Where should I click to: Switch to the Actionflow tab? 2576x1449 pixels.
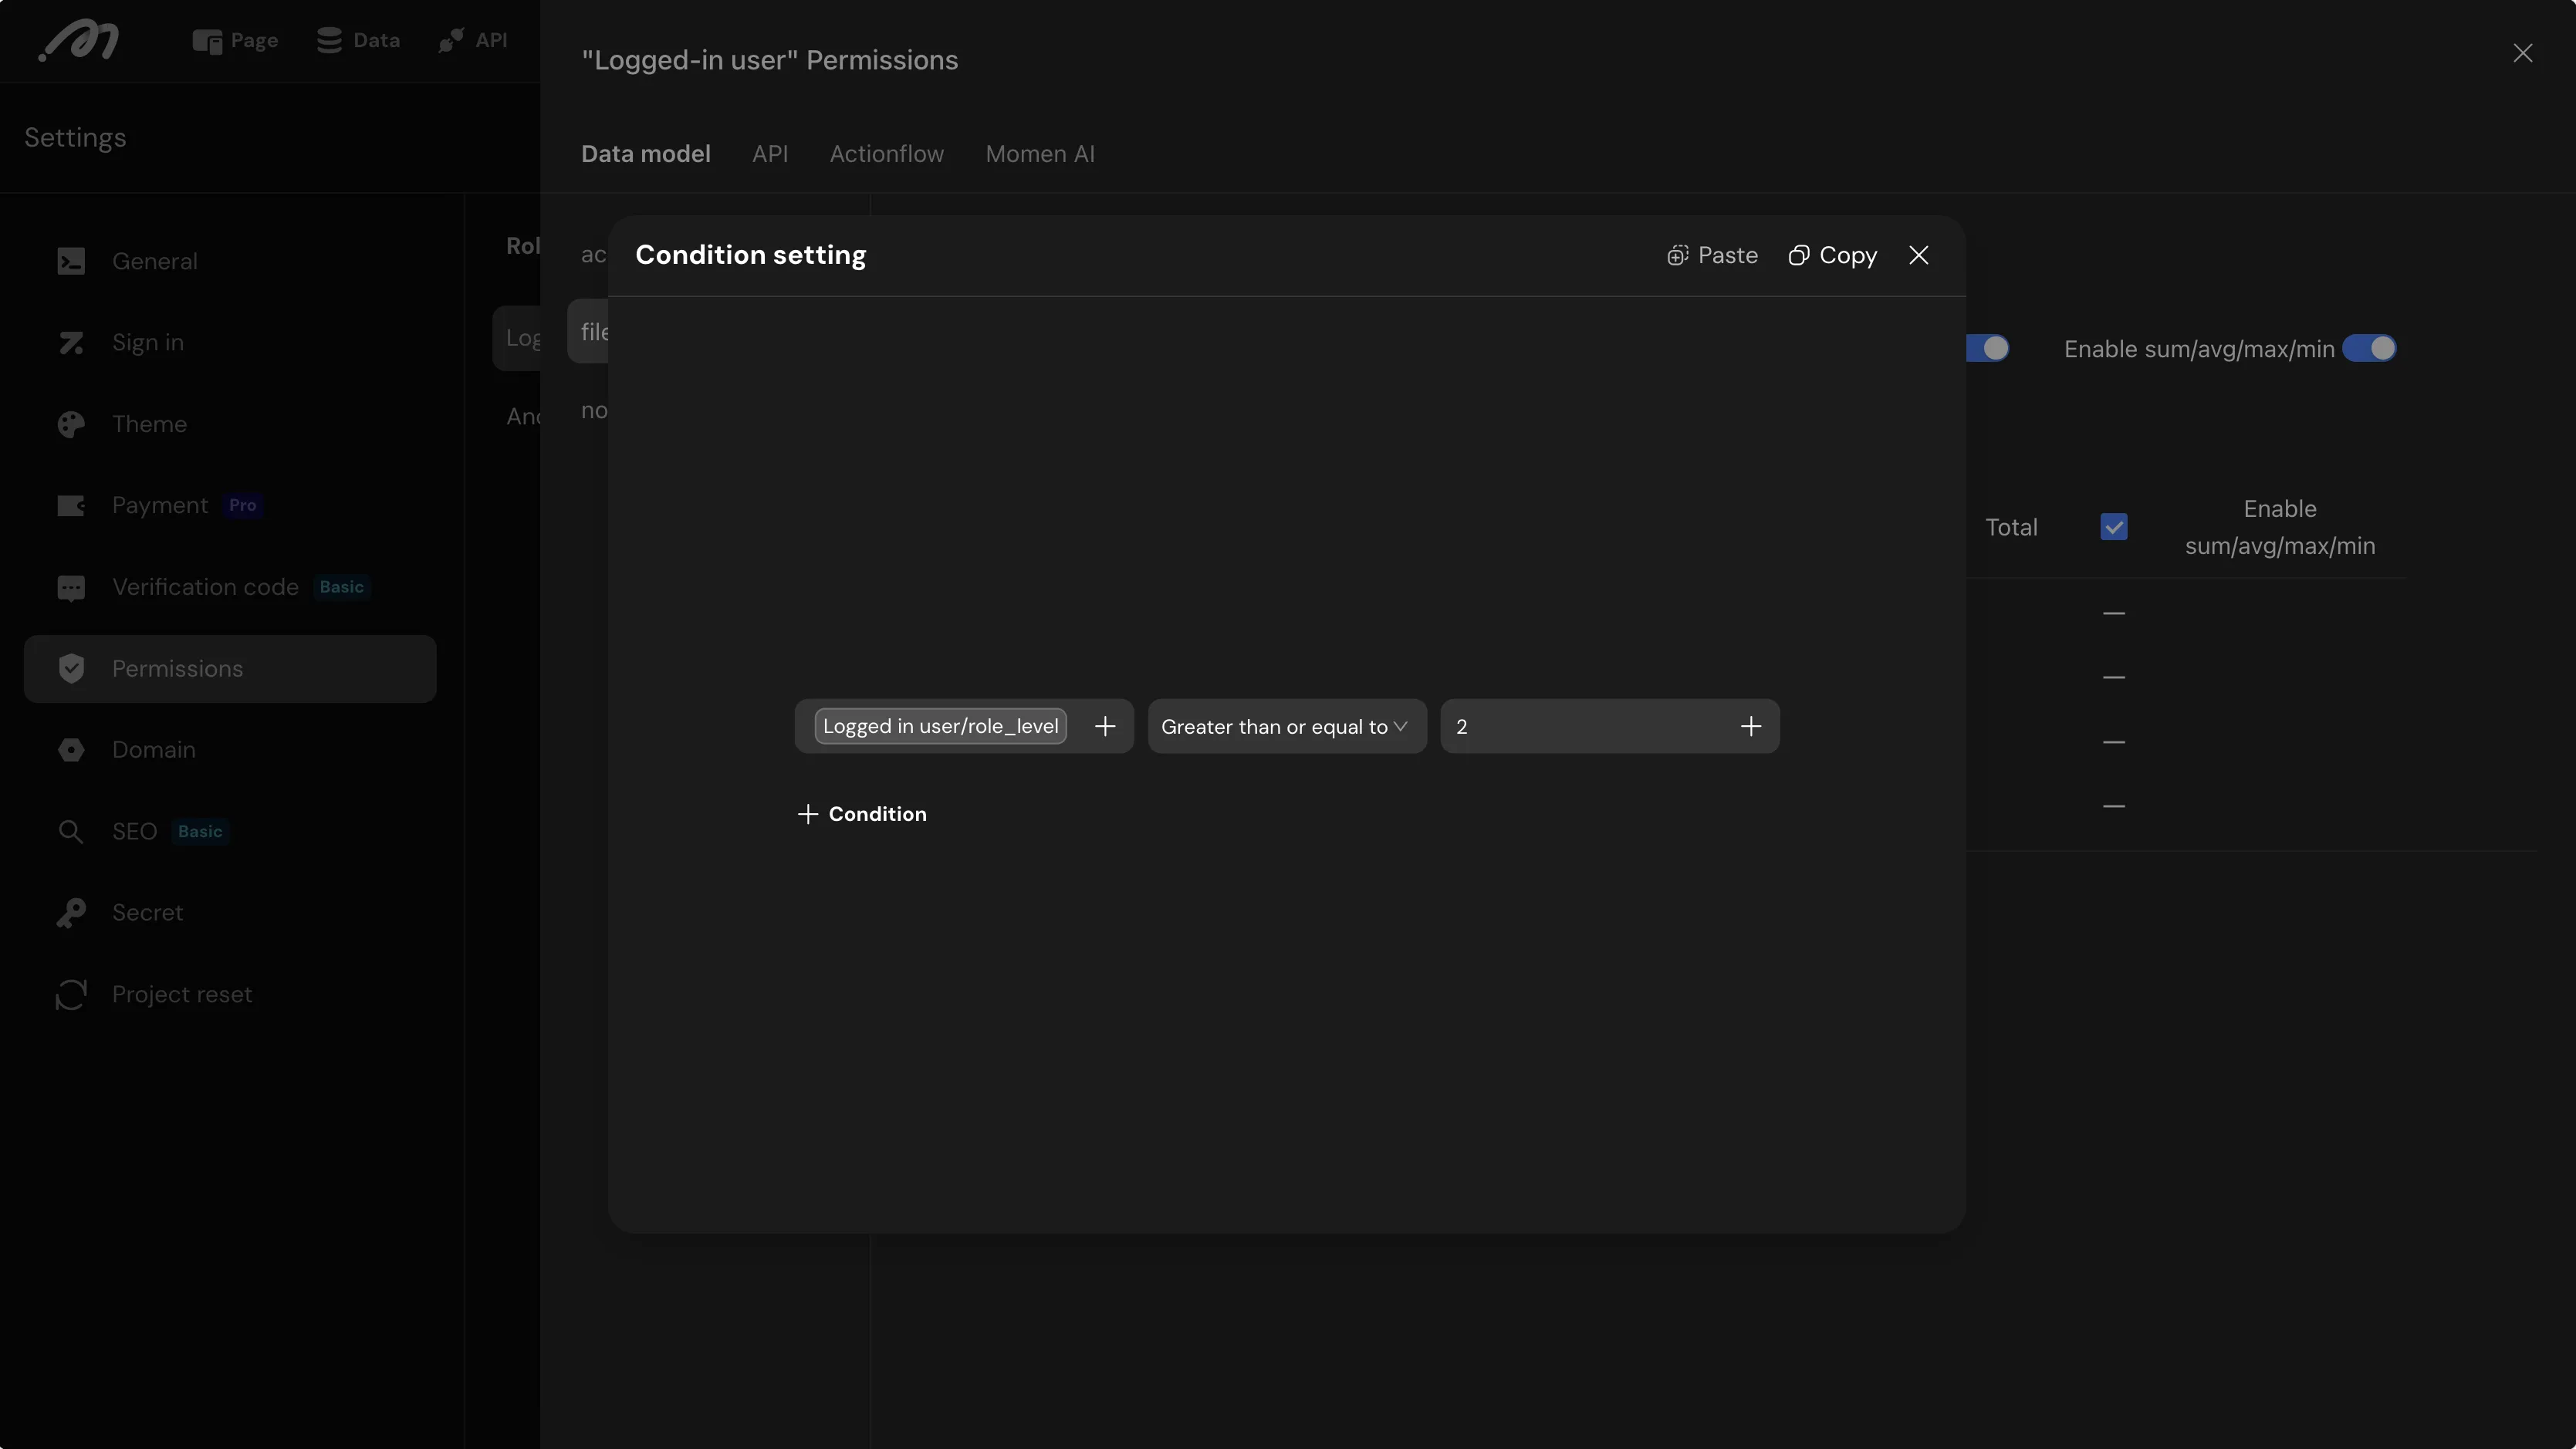[x=887, y=154]
